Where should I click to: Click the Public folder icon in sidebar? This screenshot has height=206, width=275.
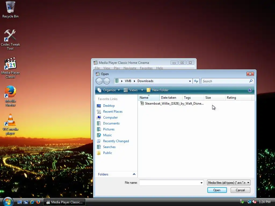99,153
